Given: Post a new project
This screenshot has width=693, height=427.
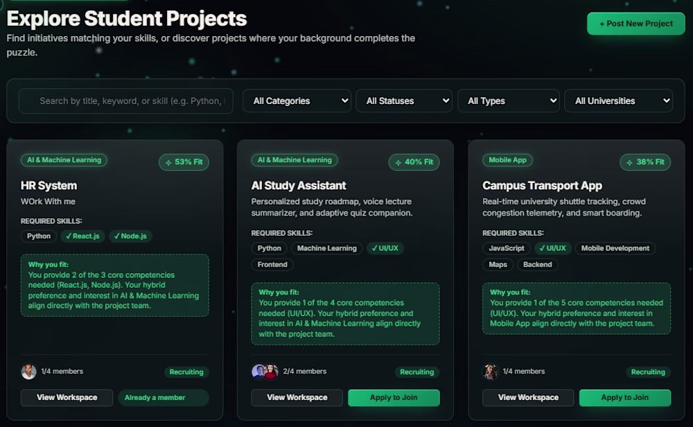Looking at the screenshot, I should (x=635, y=24).
